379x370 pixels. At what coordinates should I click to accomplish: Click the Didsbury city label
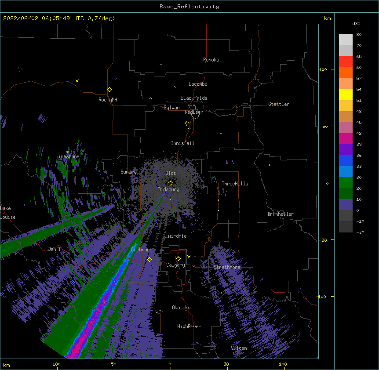(x=169, y=189)
